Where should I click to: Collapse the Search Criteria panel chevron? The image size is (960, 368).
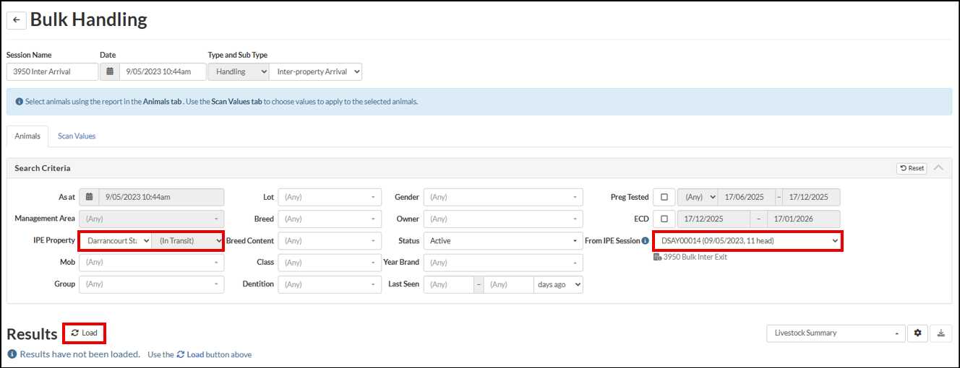pyautogui.click(x=938, y=168)
